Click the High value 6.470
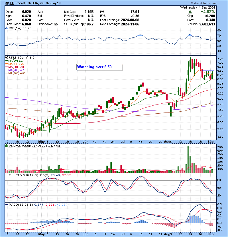Screen dimensions: 228x237 coord(27,16)
